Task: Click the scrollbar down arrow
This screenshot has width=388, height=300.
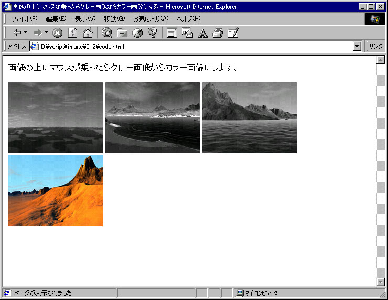Action: tap(381, 282)
